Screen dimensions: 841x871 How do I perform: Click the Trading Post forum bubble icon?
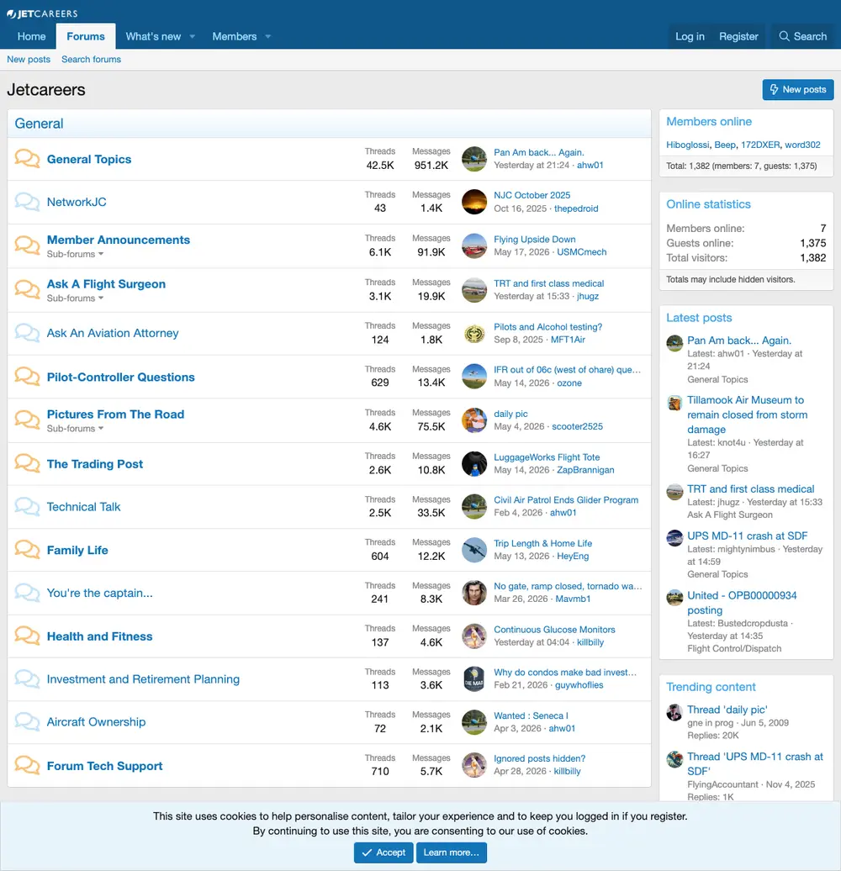tap(27, 463)
